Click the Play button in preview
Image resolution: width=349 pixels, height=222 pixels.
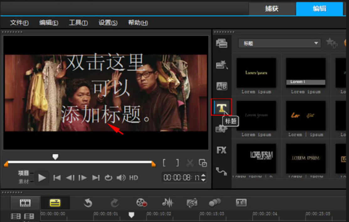click(x=42, y=178)
